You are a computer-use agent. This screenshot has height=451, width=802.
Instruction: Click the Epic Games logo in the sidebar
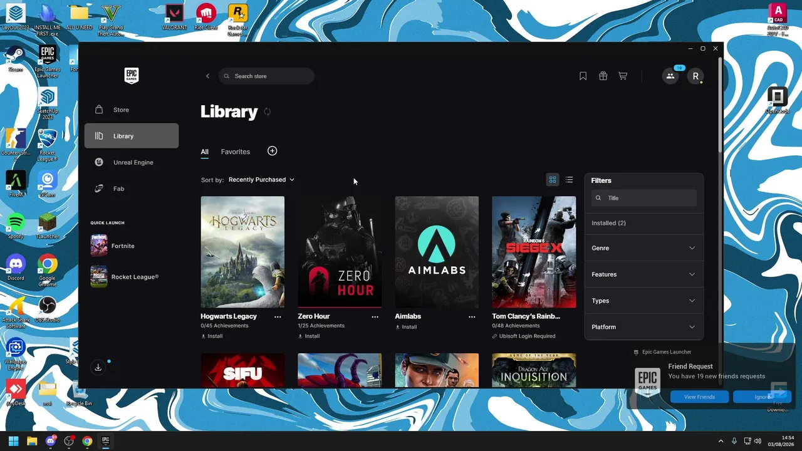(x=131, y=76)
